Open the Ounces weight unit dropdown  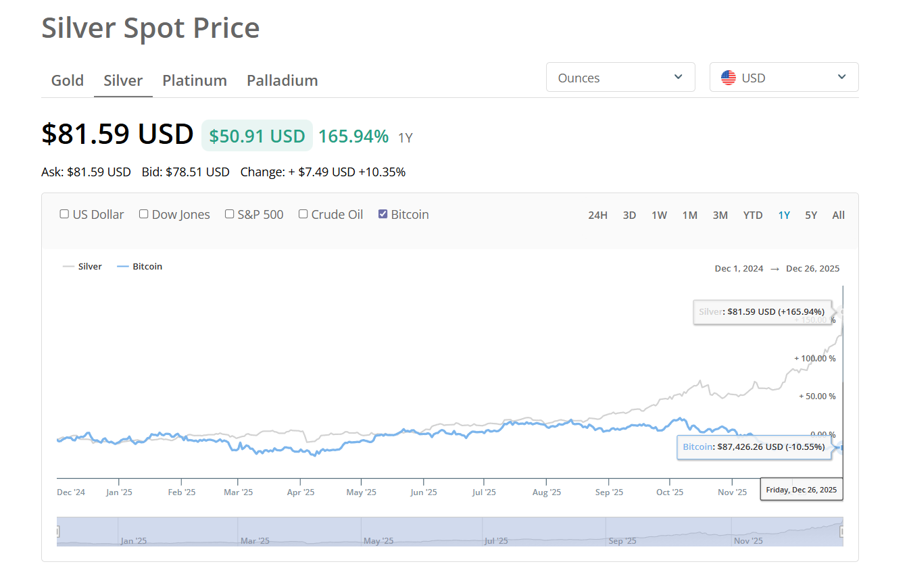pyautogui.click(x=620, y=77)
